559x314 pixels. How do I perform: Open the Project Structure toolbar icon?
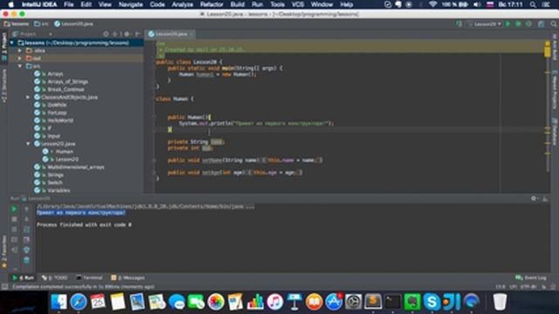[x=542, y=24]
